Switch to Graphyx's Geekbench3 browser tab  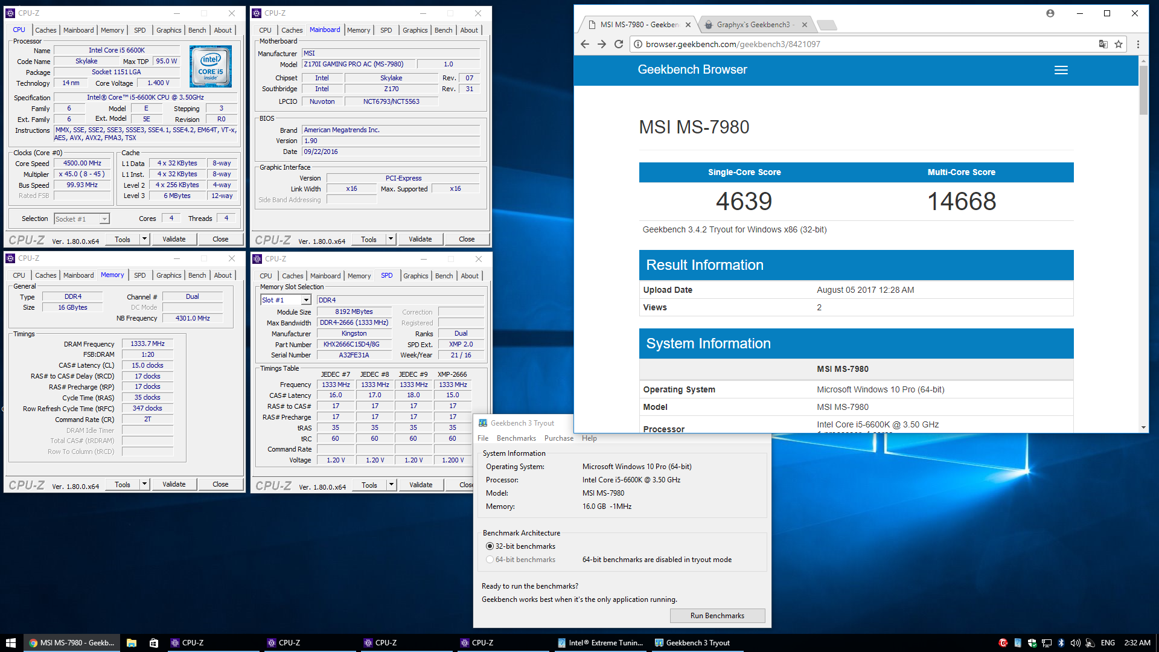click(755, 25)
